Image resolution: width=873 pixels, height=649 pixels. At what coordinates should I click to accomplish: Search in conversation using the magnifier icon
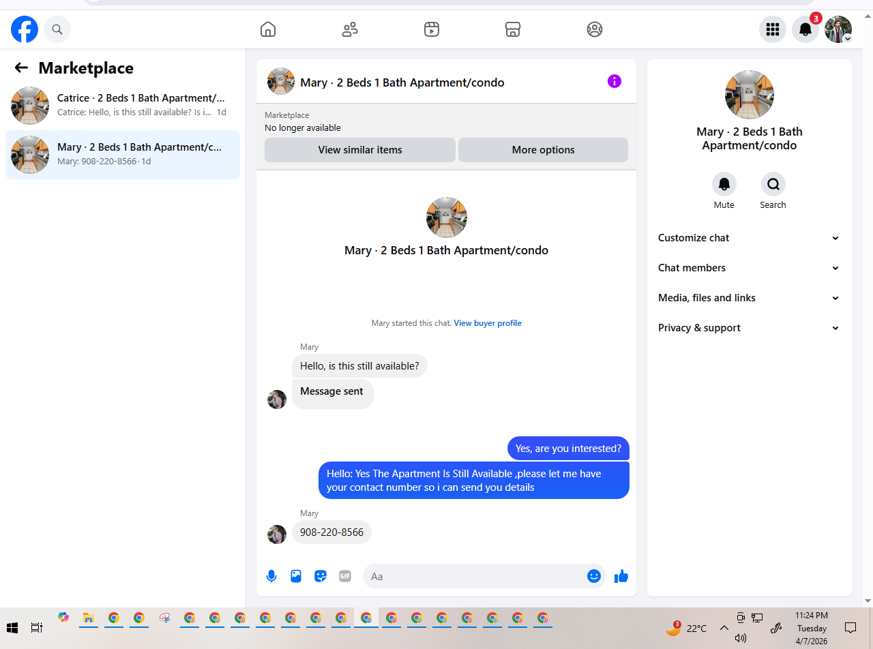pyautogui.click(x=773, y=184)
